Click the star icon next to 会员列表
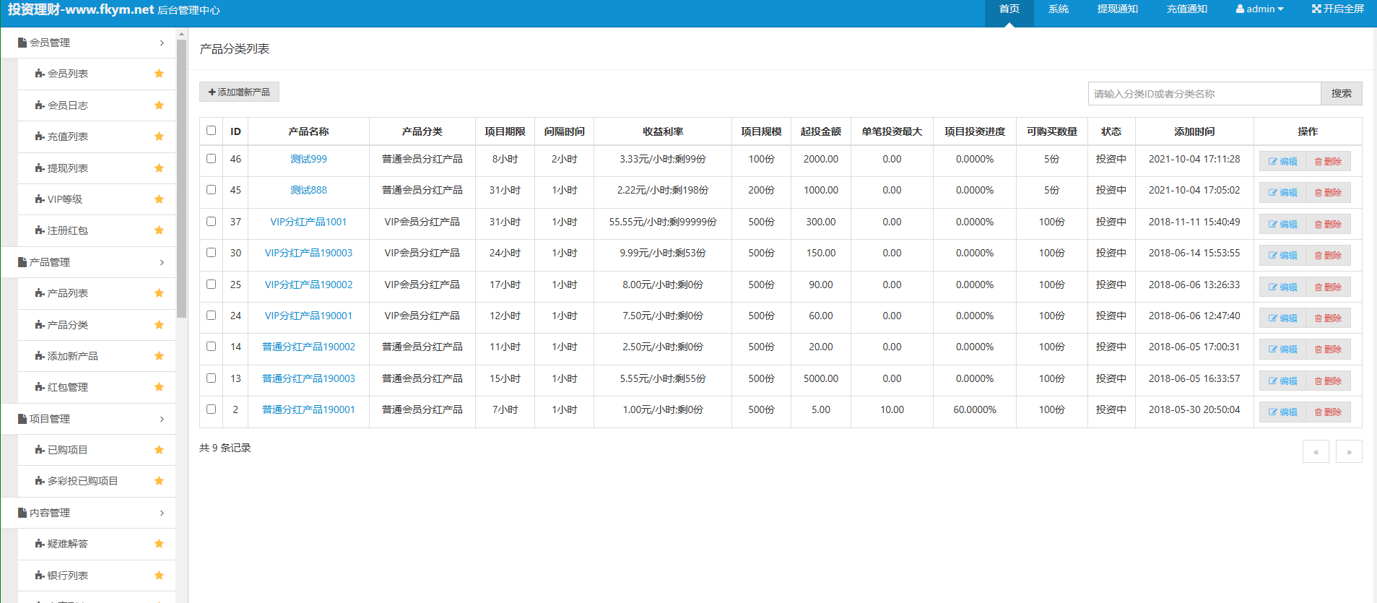 [159, 74]
